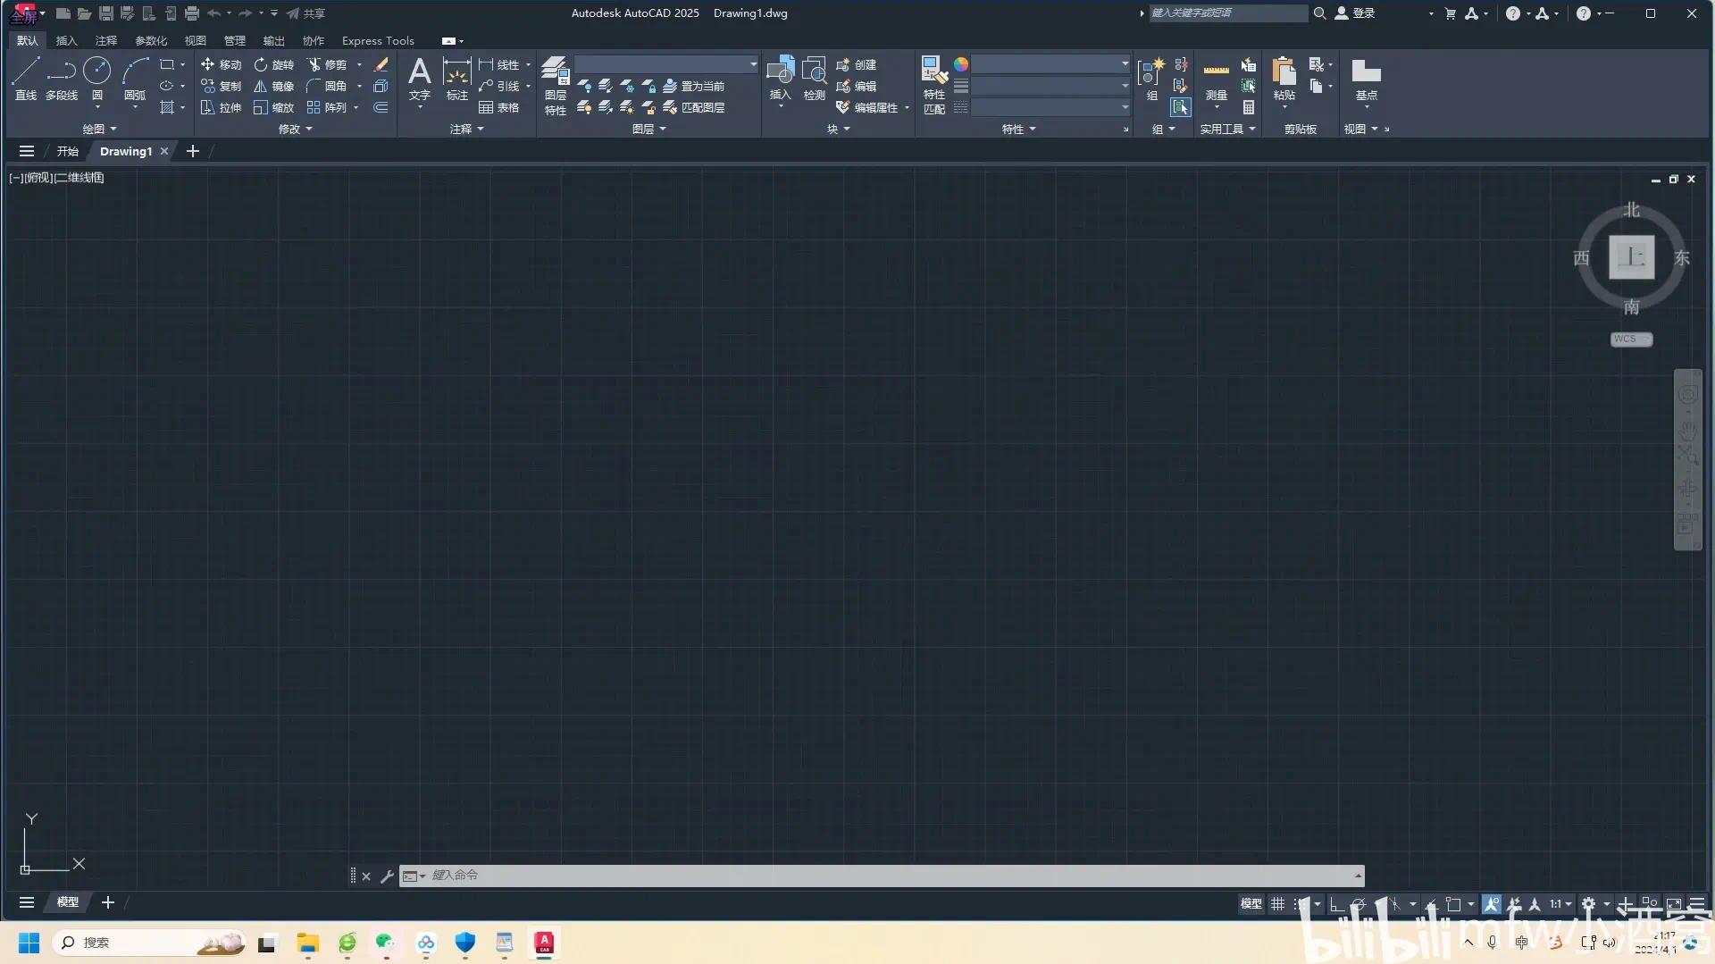The image size is (1715, 964).
Task: Toggle grid display in status bar
Action: coord(1278,904)
